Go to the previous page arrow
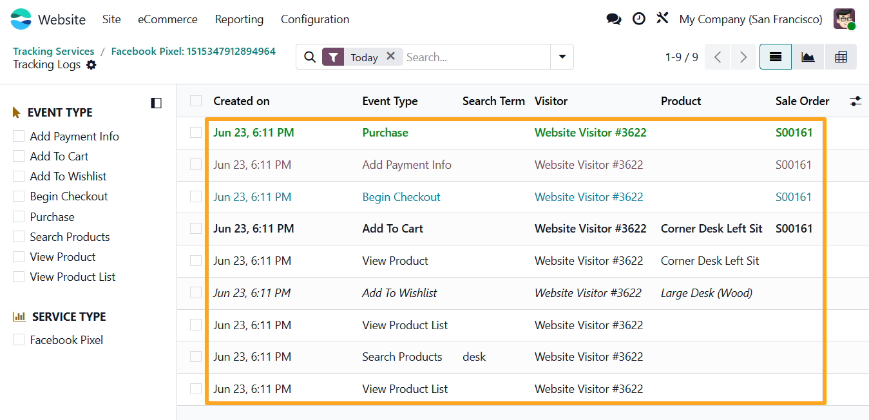Image resolution: width=869 pixels, height=420 pixels. [718, 57]
